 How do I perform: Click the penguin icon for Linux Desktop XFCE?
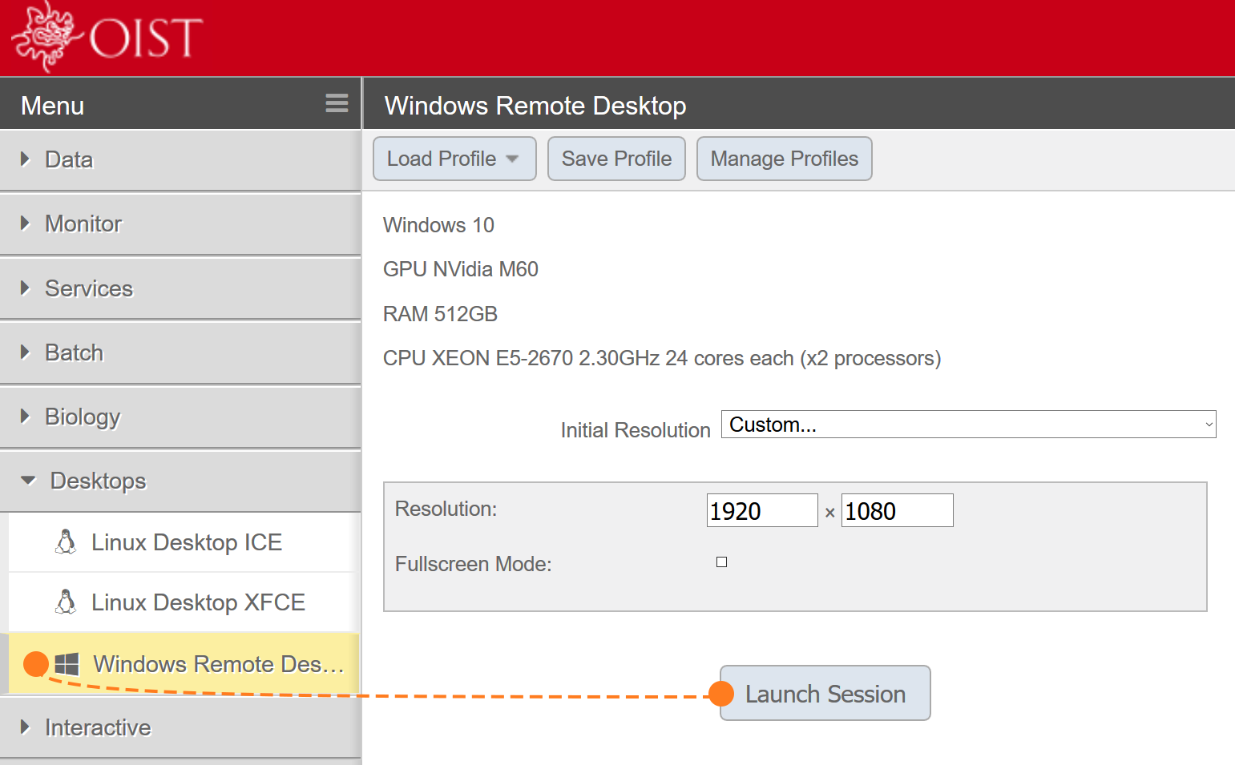(x=66, y=602)
